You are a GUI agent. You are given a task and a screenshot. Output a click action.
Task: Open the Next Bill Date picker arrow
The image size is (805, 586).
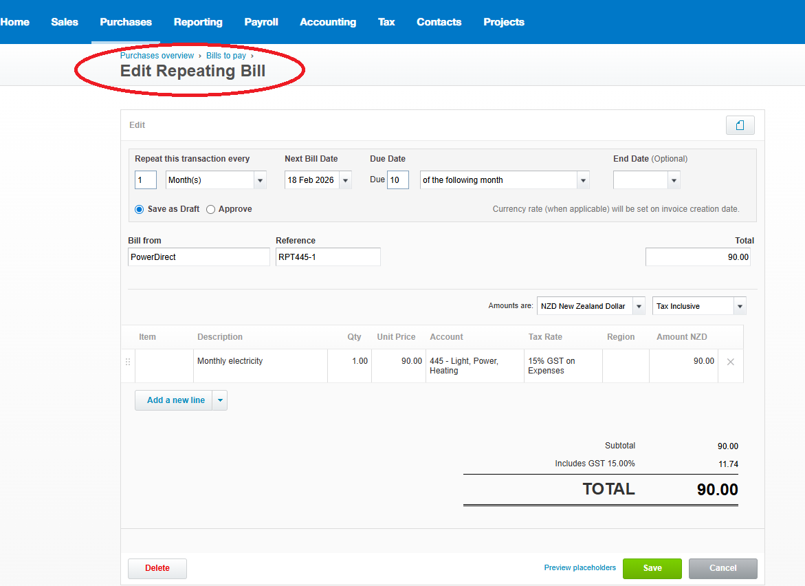point(345,180)
